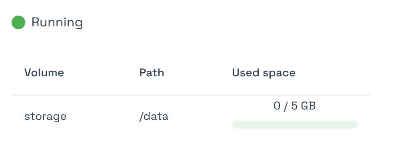Click the /data value under Path
This screenshot has height=155, width=395.
(154, 117)
